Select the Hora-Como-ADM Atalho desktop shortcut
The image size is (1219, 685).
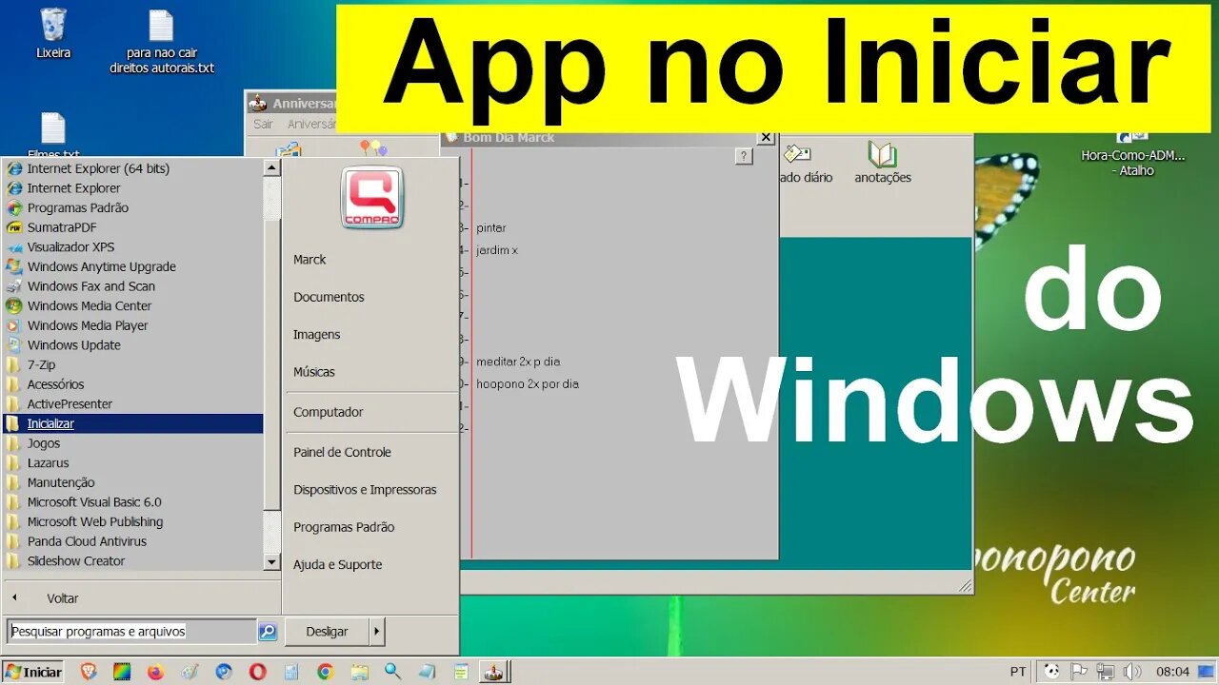[x=1132, y=153]
